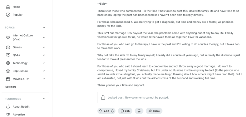Click the padlock icon on locked post notice

(103, 97)
